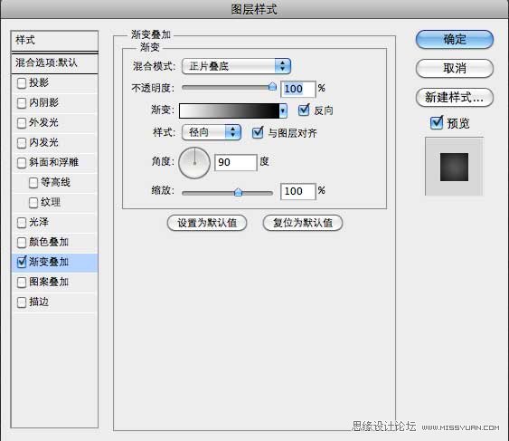The width and height of the screenshot is (509, 441).
Task: Open the gradient picker dropdown arrow
Action: pyautogui.click(x=283, y=110)
